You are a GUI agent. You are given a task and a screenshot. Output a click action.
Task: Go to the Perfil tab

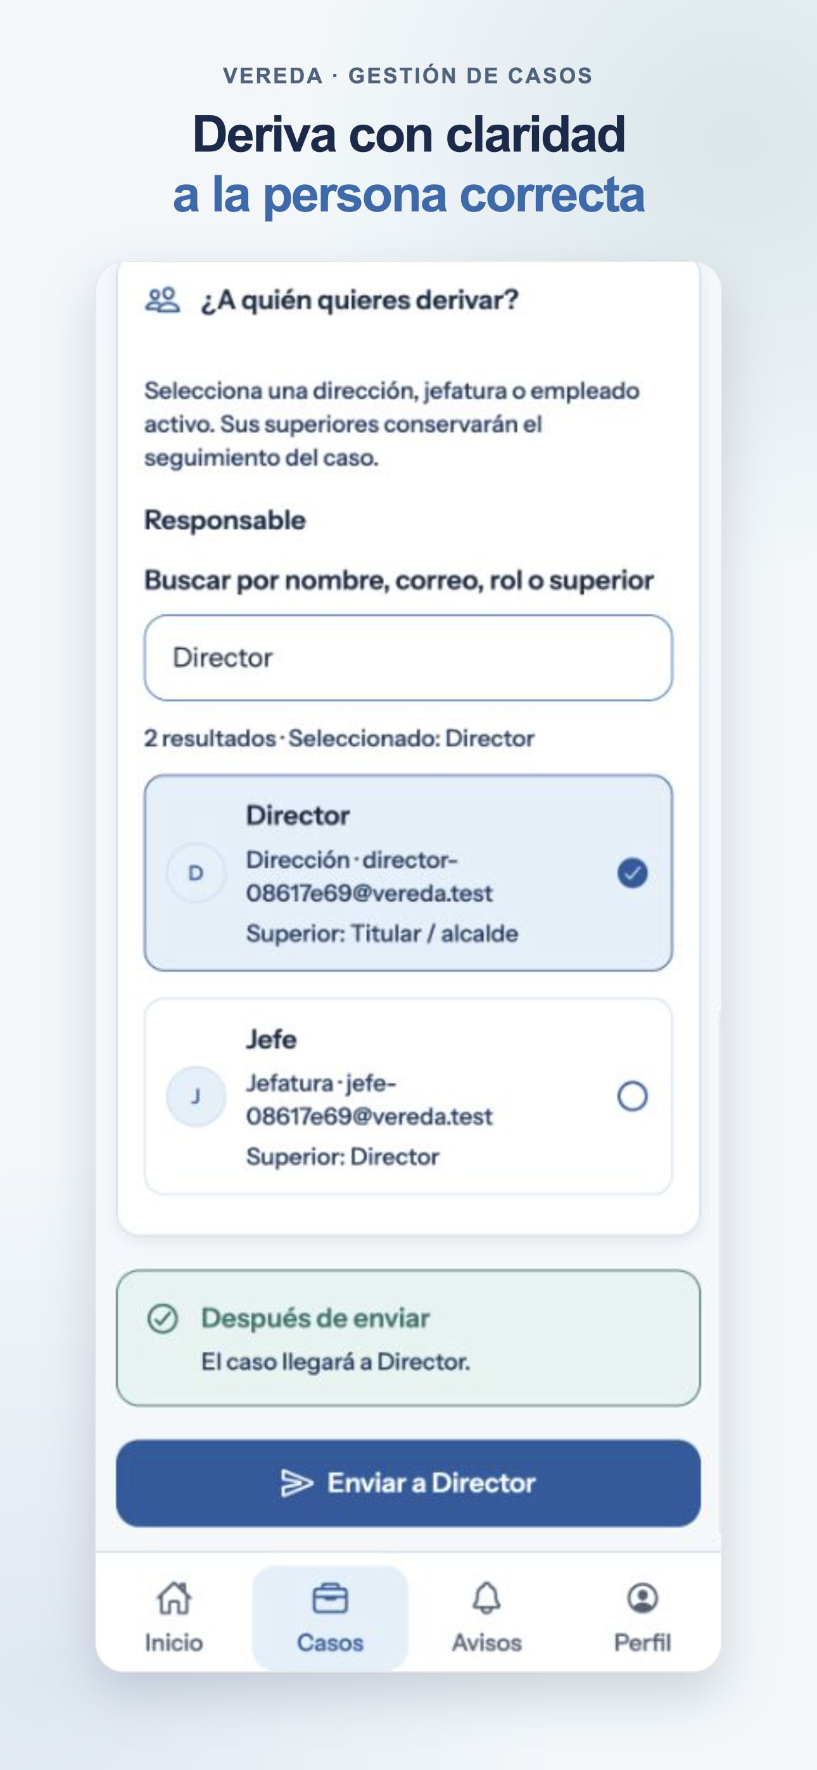click(x=642, y=1618)
